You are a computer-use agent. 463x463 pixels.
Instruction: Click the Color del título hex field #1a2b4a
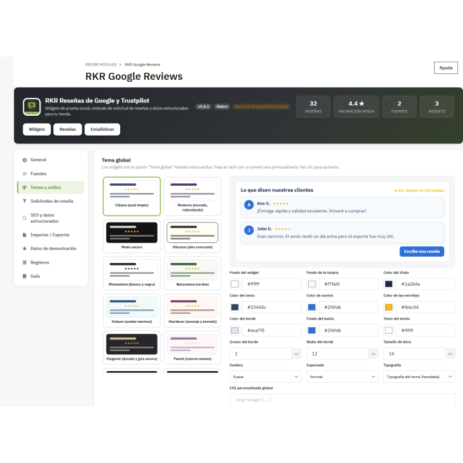[x=426, y=284]
